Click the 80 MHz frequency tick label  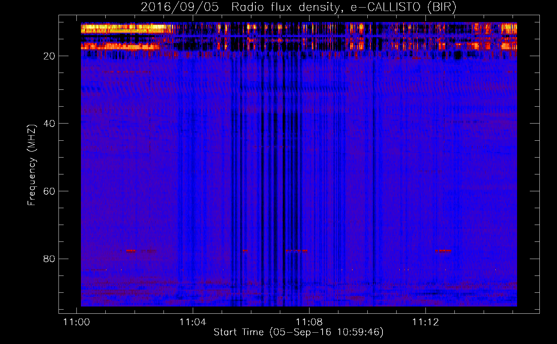click(x=50, y=259)
